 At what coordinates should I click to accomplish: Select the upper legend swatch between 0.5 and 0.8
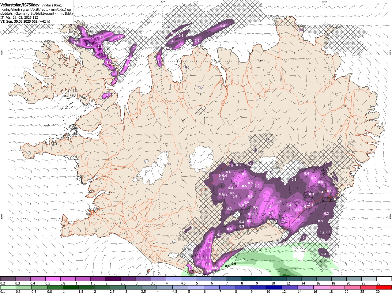(53, 279)
